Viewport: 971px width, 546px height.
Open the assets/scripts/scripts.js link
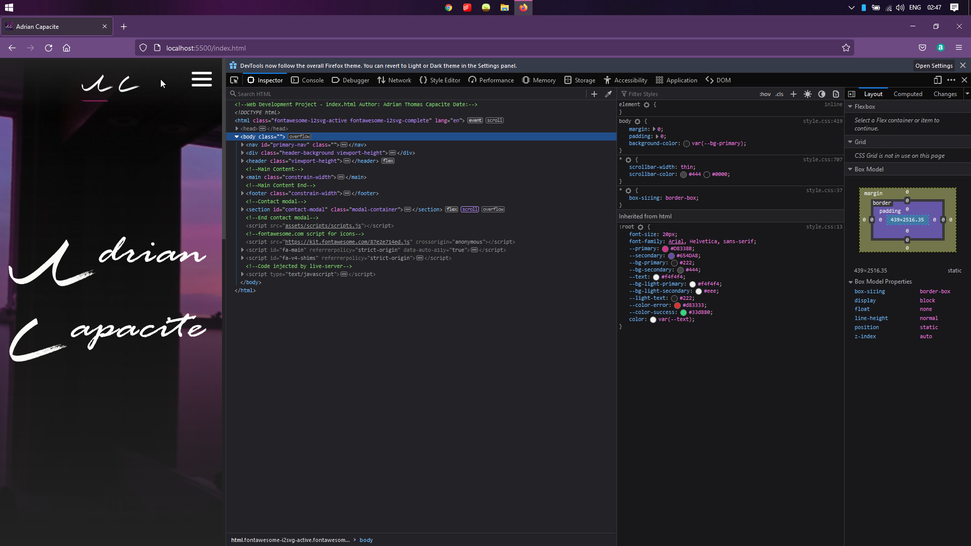[x=323, y=226]
